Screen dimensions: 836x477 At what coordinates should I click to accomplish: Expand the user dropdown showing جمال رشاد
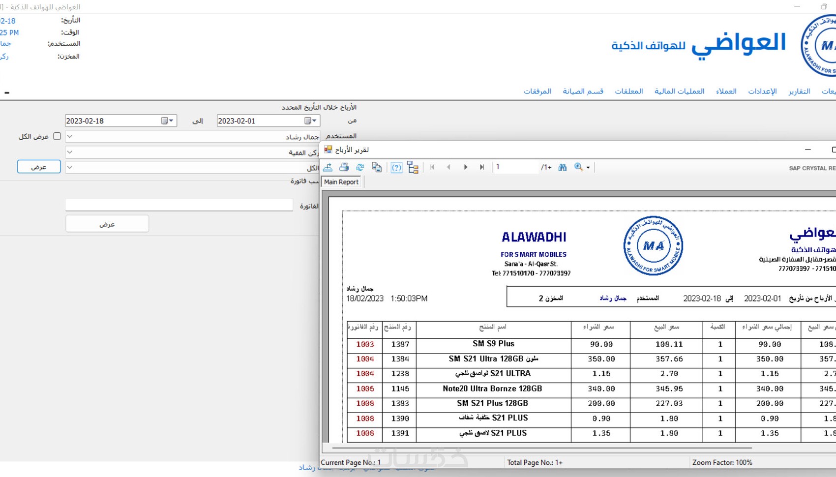(70, 137)
